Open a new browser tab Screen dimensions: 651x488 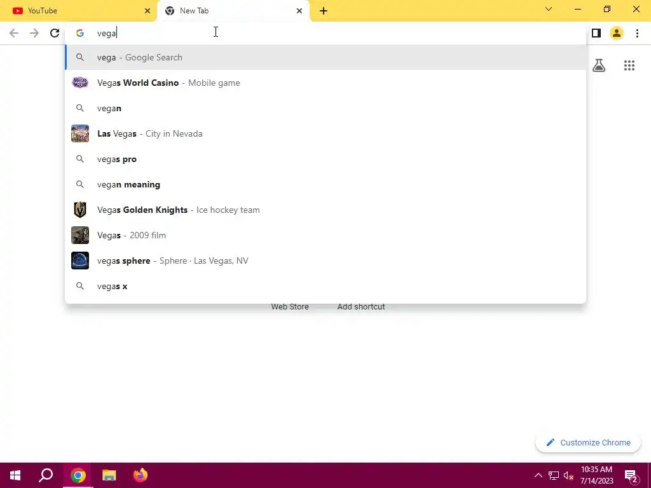coord(324,11)
